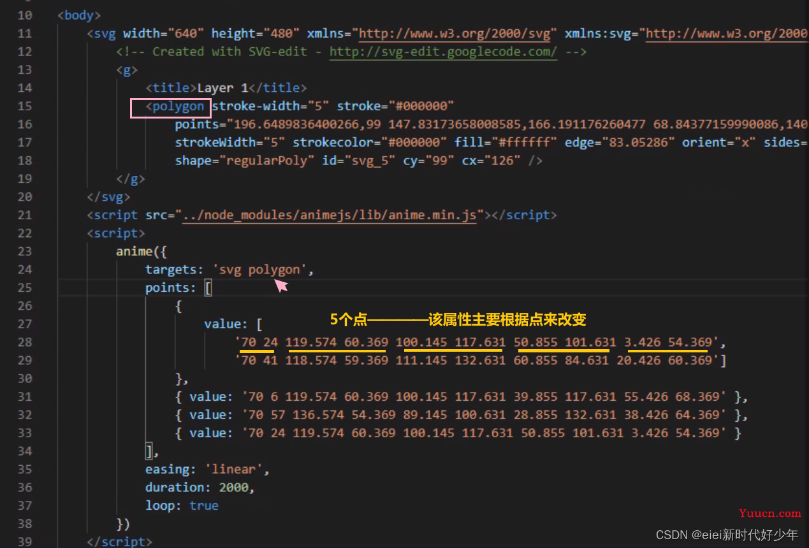Viewport: 809px width, 548px height.
Task: Click the empty <script> tag on line 22
Action: (116, 233)
